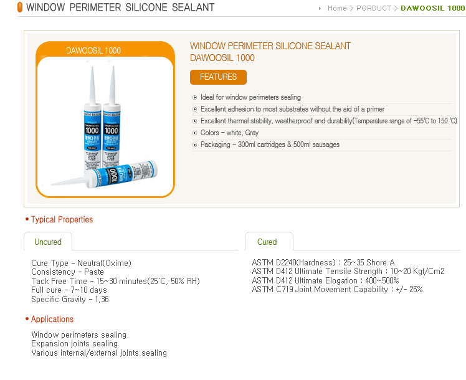Click bullet icon beside 'Excellent adhesion' line

194,110
